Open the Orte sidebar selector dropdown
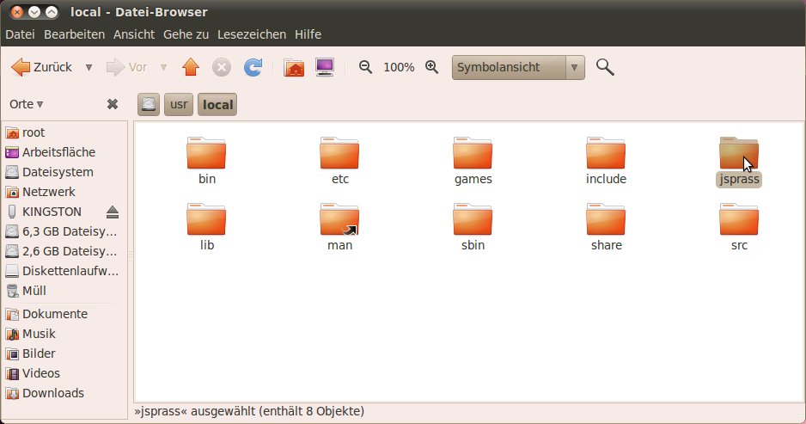The width and height of the screenshot is (806, 424). tap(26, 104)
